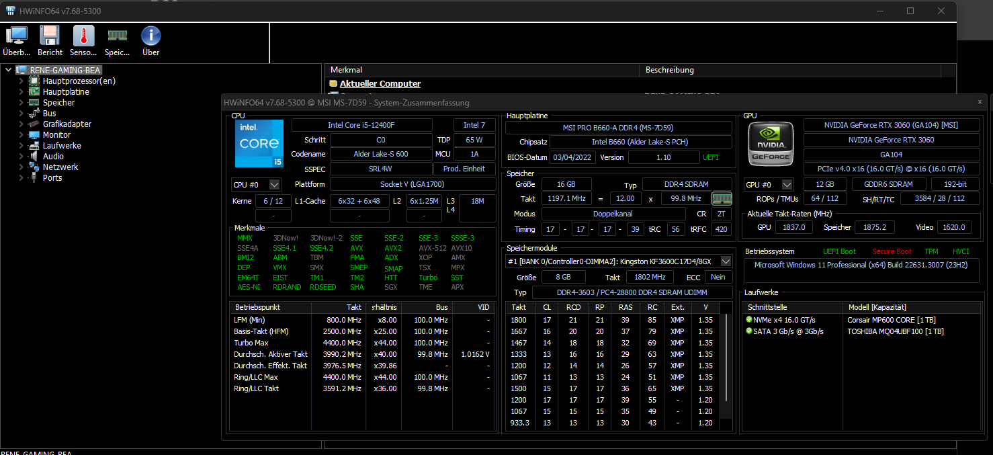Click the RENE-GAMING-BEA computer icon

(21, 70)
